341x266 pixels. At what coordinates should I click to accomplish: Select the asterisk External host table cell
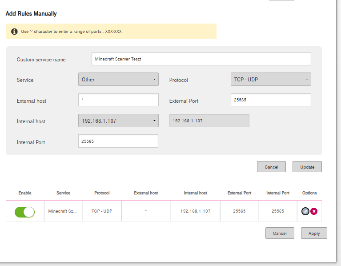click(146, 211)
